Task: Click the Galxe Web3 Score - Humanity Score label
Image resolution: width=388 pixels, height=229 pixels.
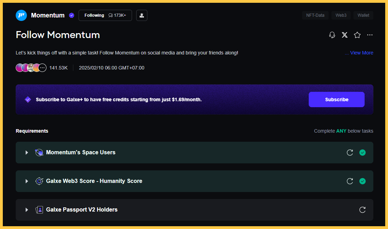Action: 94,181
